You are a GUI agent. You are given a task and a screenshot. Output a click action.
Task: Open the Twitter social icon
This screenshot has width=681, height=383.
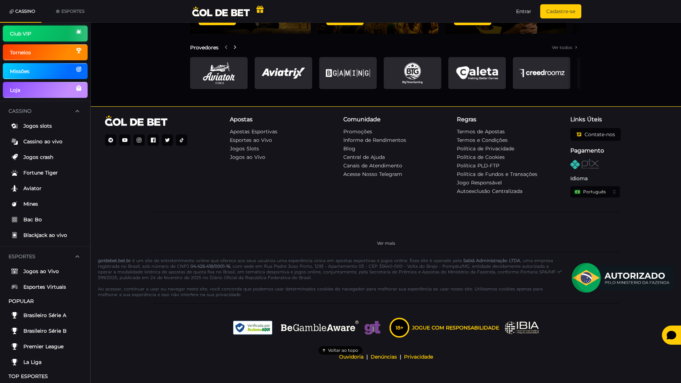coord(167,140)
